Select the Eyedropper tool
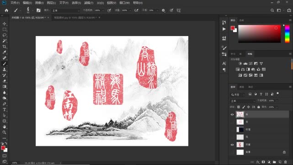 click(x=4, y=52)
